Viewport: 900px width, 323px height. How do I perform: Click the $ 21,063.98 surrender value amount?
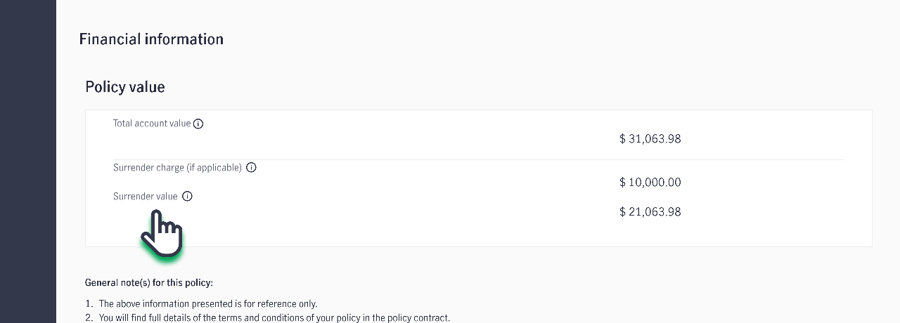click(x=650, y=212)
